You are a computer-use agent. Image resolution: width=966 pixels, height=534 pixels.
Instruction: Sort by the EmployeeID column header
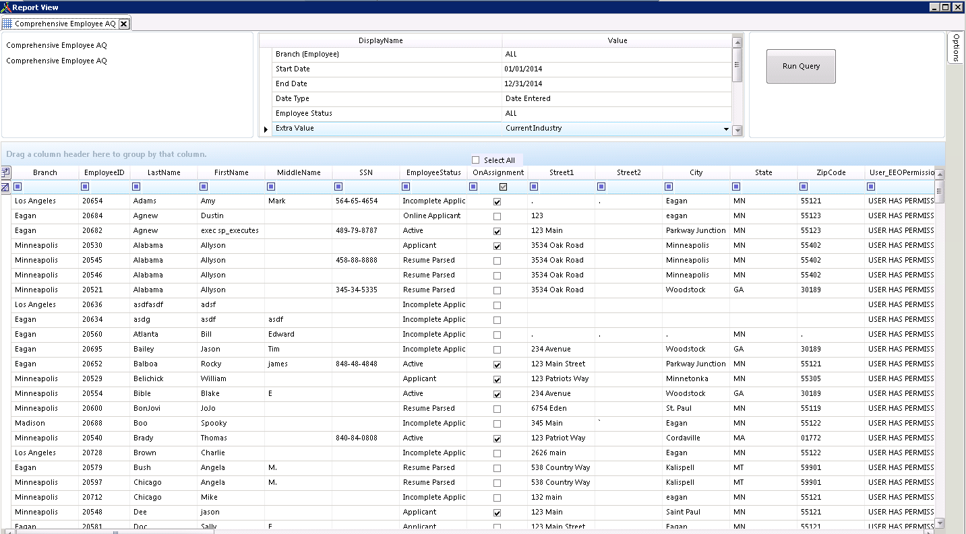click(104, 172)
